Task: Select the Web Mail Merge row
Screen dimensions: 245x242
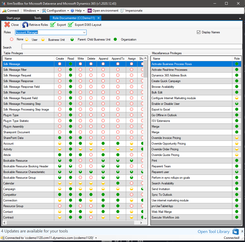Action: point(196,212)
